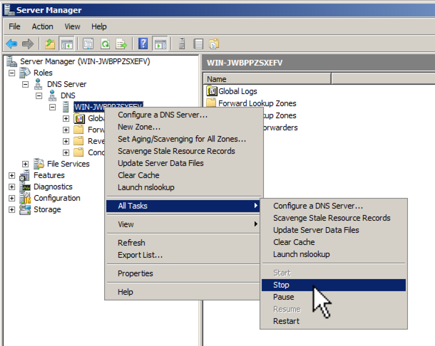This screenshot has width=435, height=346.
Task: Choose Clear Cache in All Tasks submenu
Action: pos(334,242)
